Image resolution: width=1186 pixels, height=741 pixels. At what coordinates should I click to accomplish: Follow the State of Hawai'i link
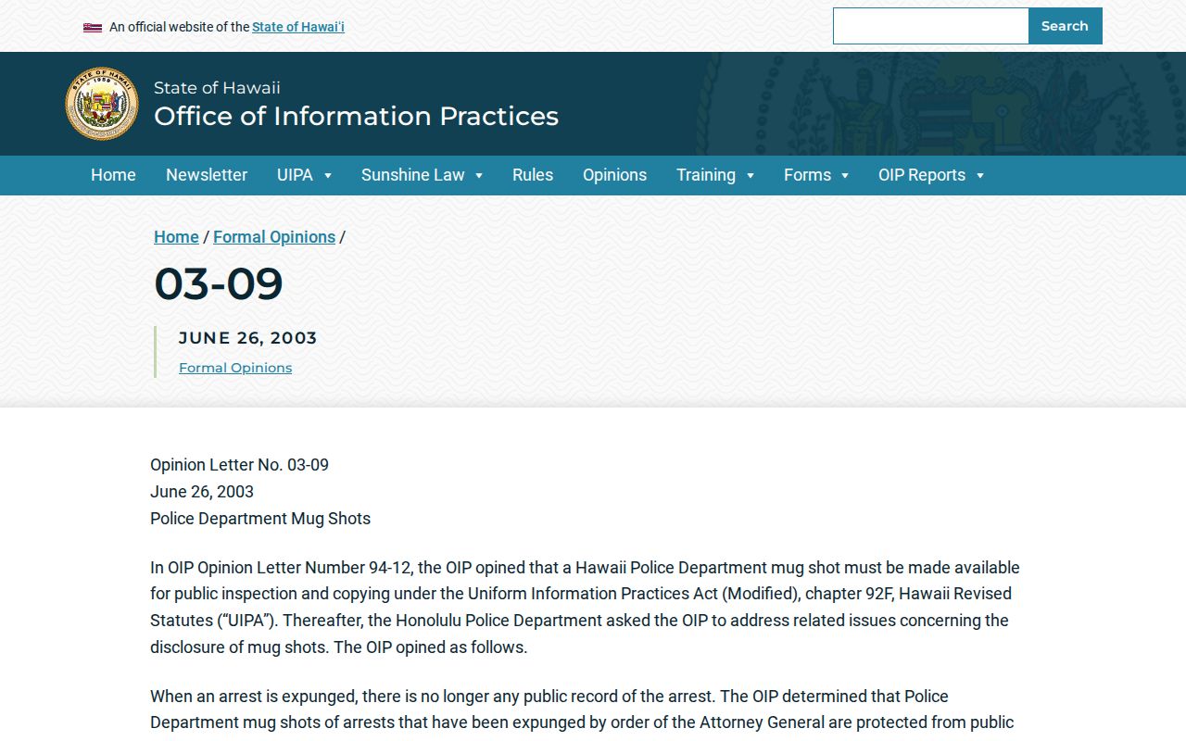(298, 27)
